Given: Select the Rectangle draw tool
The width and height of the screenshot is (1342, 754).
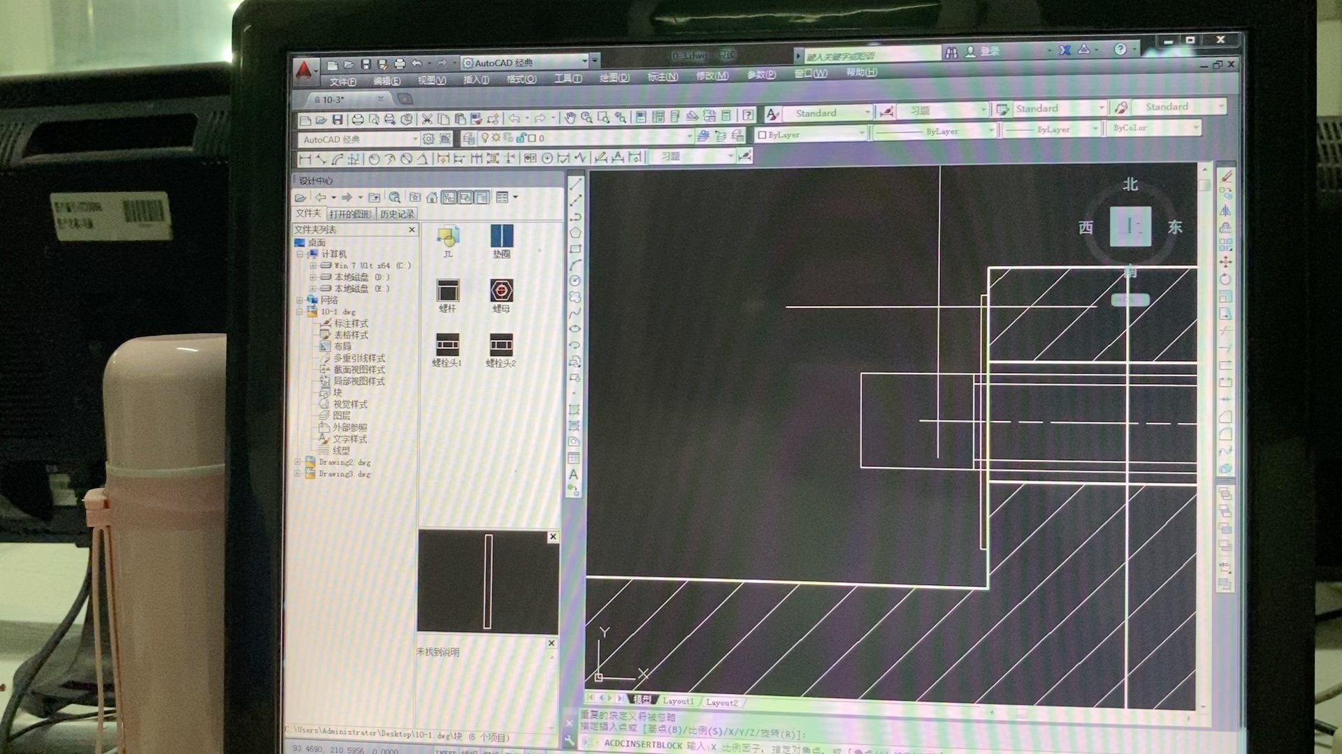Looking at the screenshot, I should (575, 249).
